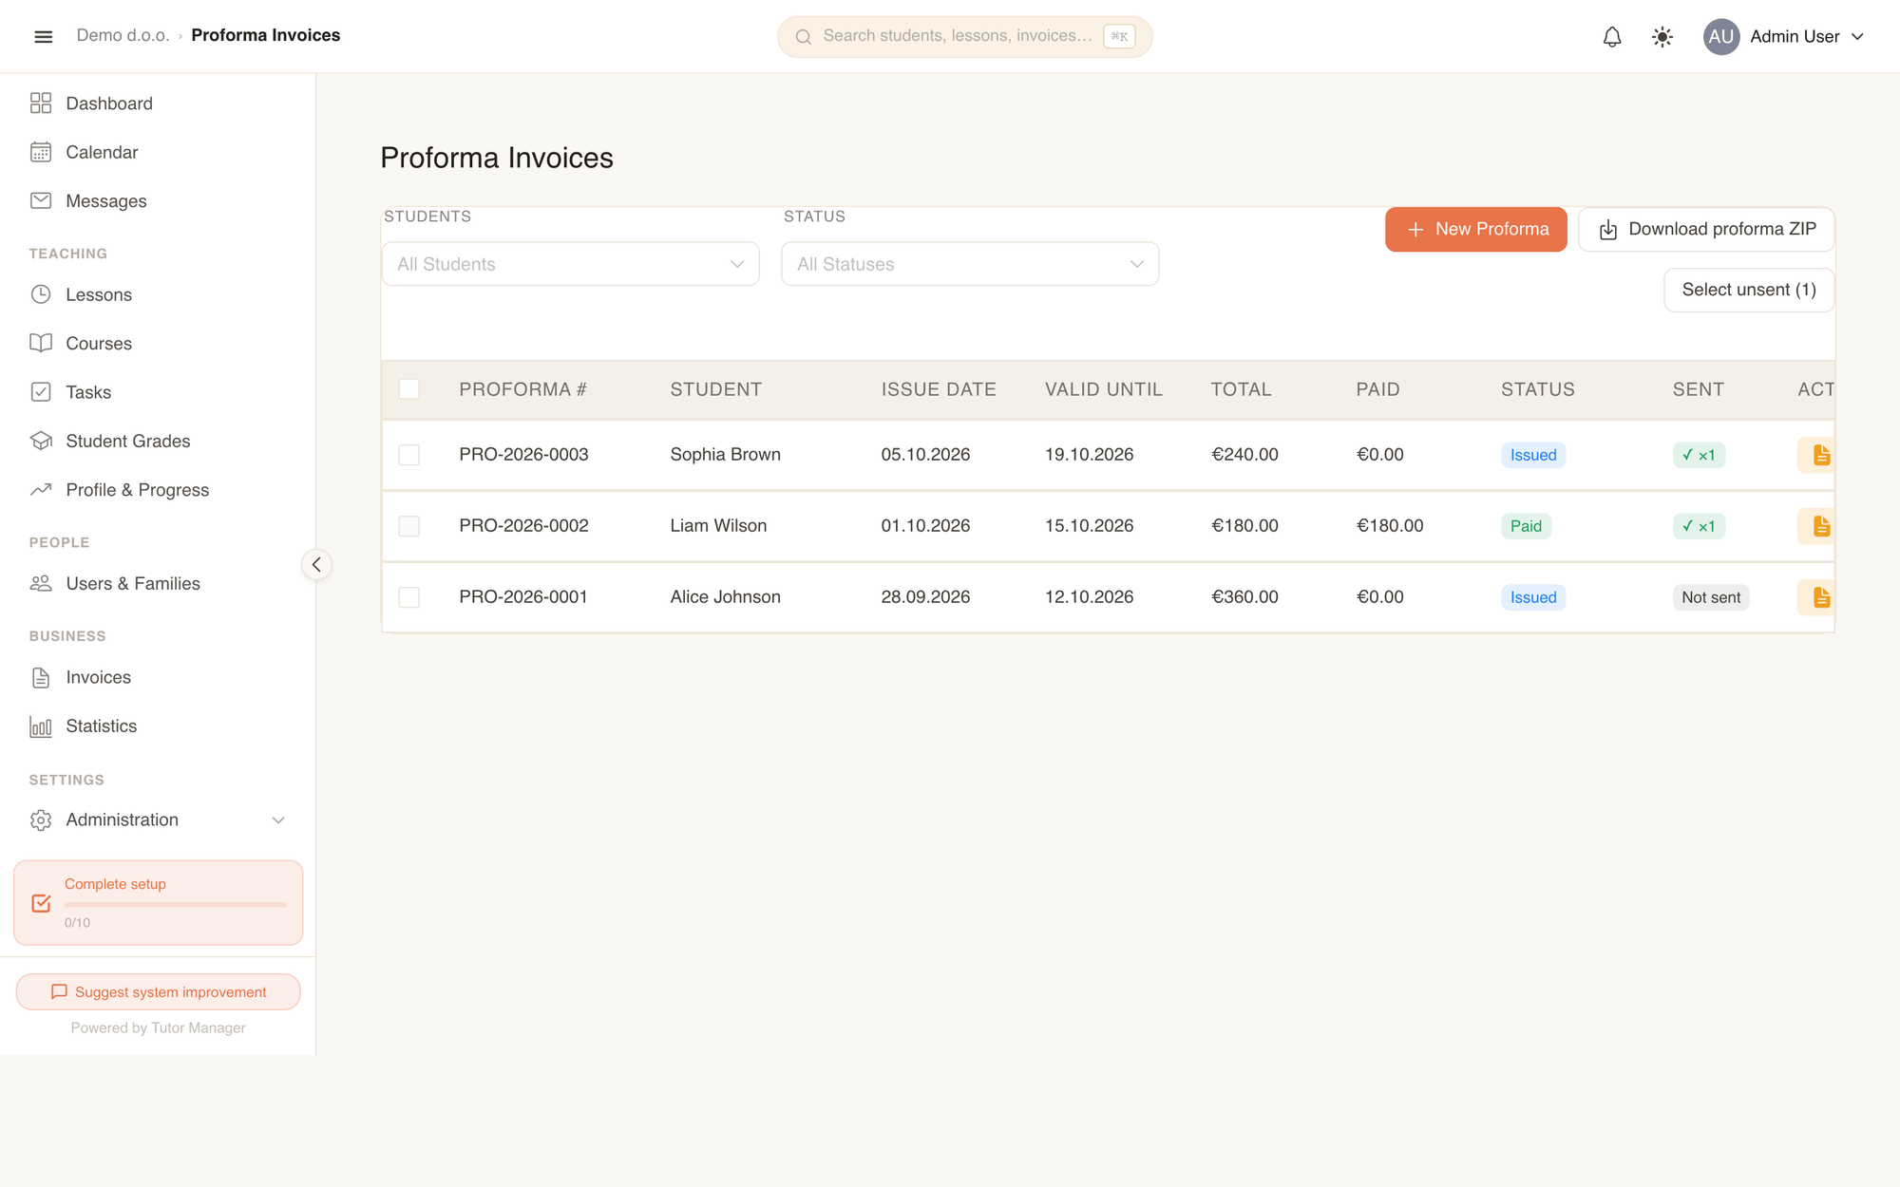1900x1187 pixels.
Task: Click the Courses book icon
Action: tap(41, 343)
